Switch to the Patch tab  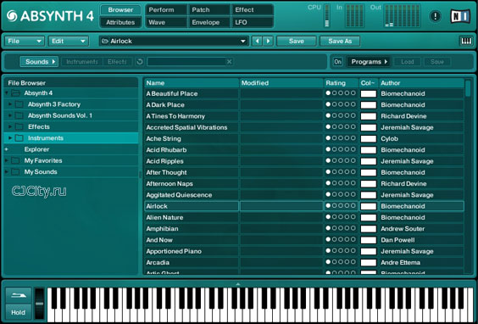[209, 10]
